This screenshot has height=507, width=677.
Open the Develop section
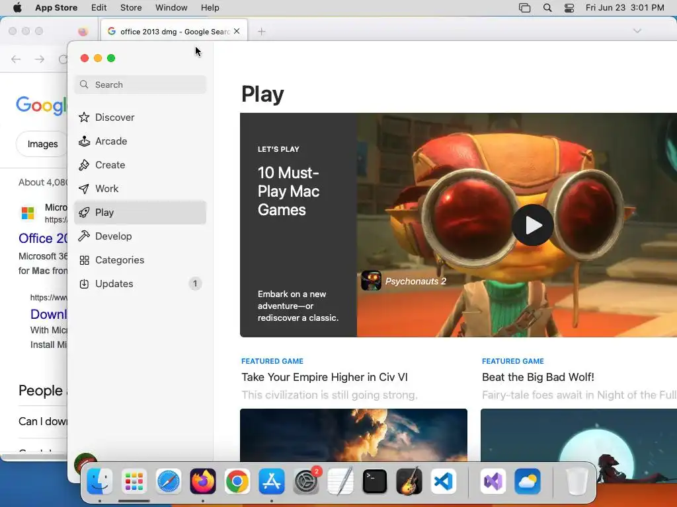(x=140, y=236)
